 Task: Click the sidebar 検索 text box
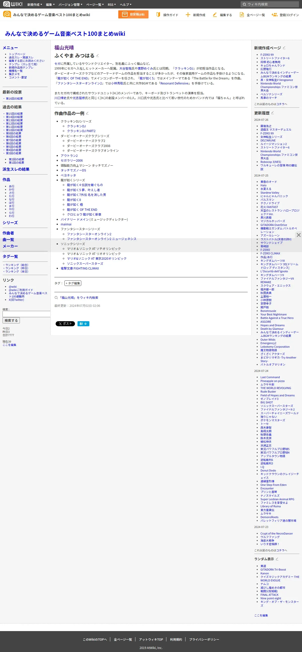26,314
